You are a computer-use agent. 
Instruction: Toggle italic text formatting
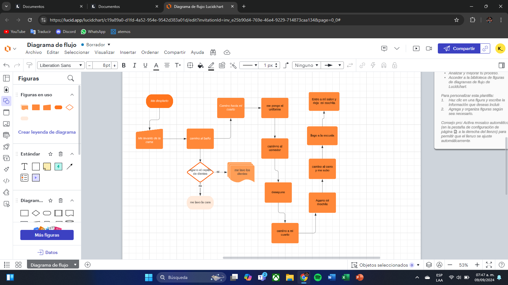click(x=134, y=65)
